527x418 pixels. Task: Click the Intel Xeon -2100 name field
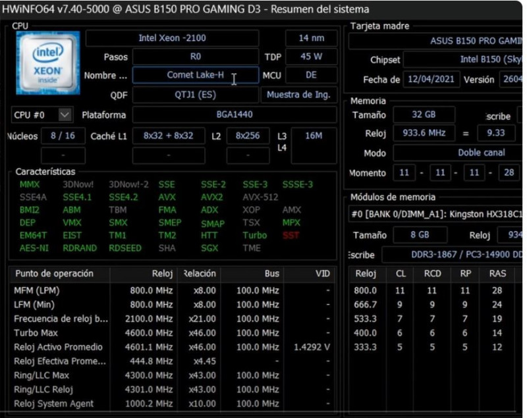point(172,38)
